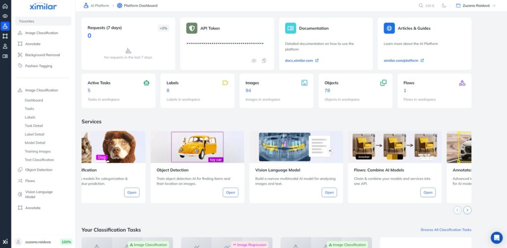
Task: Open the annotate square icon in rail
Action: point(5,36)
